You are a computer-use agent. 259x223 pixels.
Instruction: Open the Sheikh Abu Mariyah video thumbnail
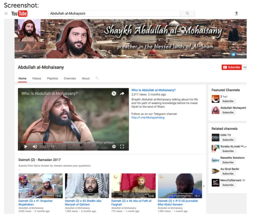87,186
